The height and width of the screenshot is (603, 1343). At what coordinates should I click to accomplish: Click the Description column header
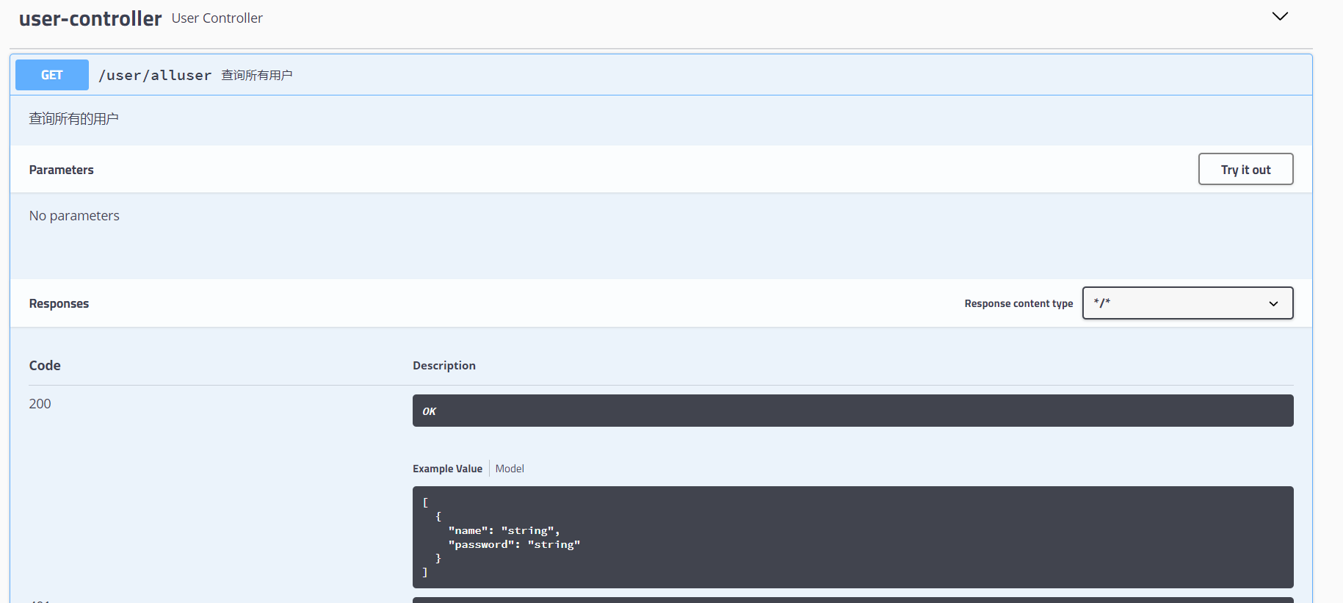[444, 365]
